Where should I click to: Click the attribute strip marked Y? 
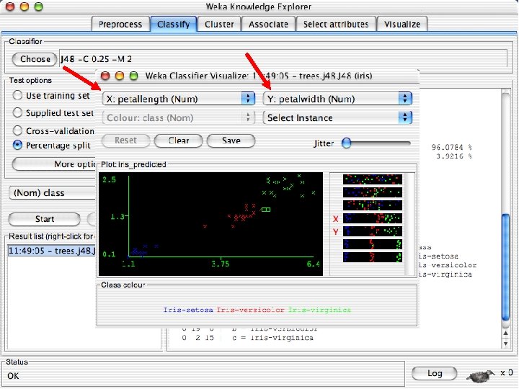[373, 231]
